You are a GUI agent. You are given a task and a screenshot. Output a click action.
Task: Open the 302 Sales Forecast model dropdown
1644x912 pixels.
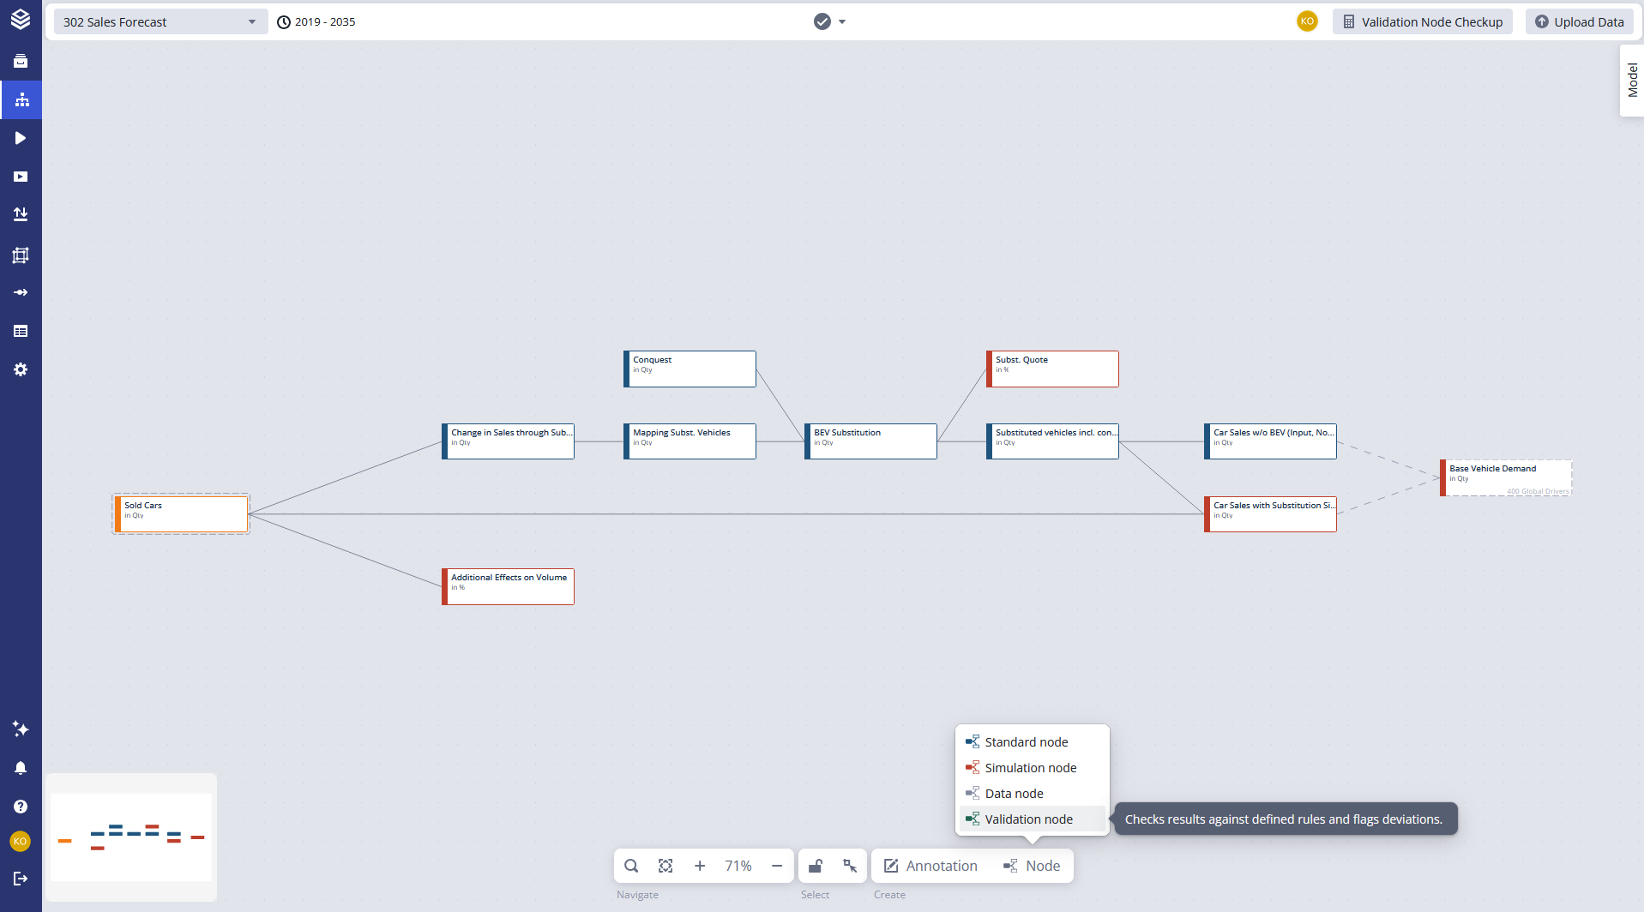160,22
